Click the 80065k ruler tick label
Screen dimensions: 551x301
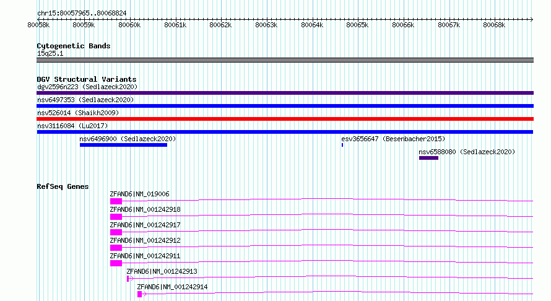pos(357,25)
